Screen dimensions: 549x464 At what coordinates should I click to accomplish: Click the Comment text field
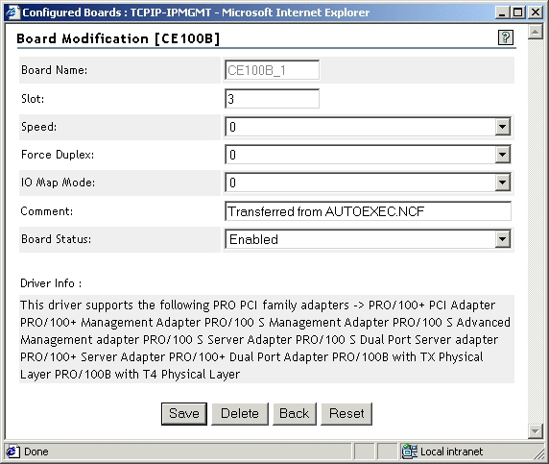coord(368,211)
